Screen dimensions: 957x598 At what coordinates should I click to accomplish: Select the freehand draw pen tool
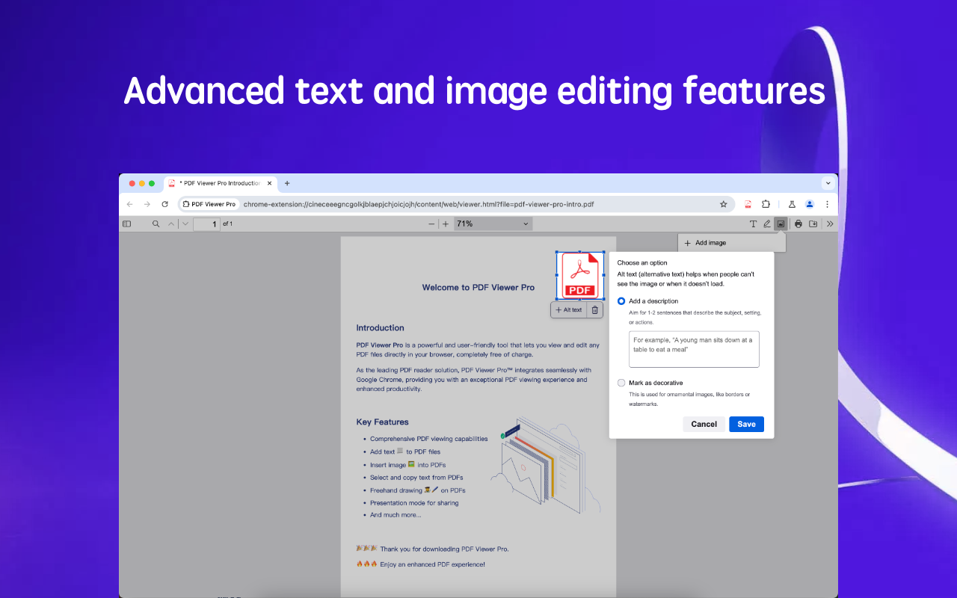point(766,224)
